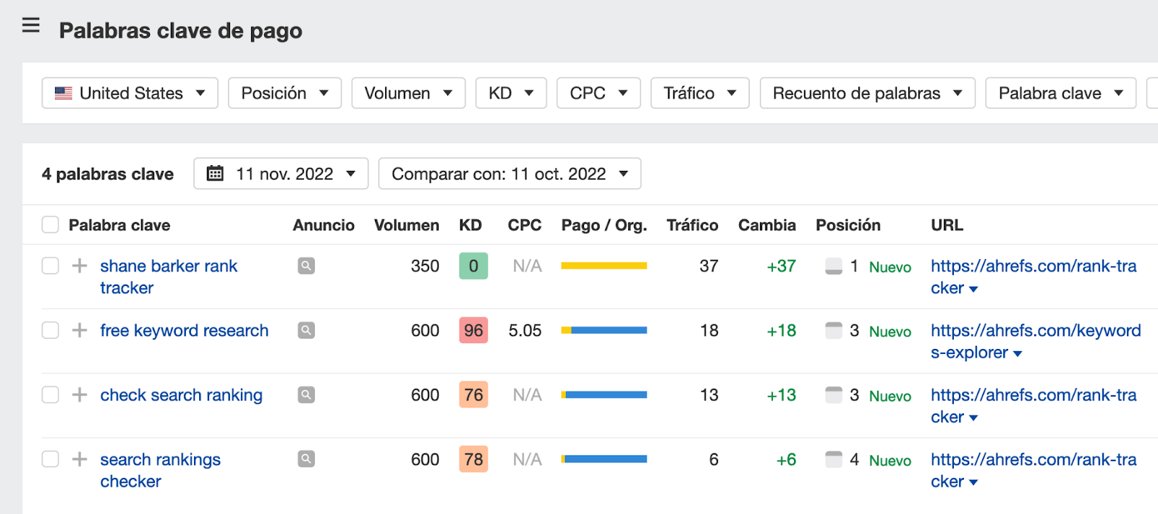
Task: Click calendar icon on 11 nov. 2022 picker
Action: 215,174
